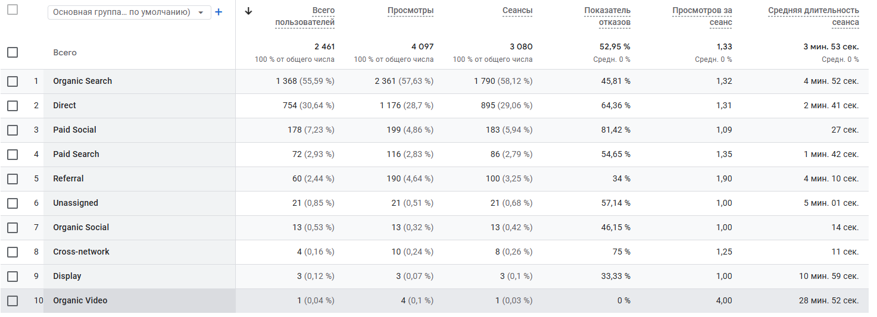
Task: Click the Unassigned channel row label
Action: 76,203
